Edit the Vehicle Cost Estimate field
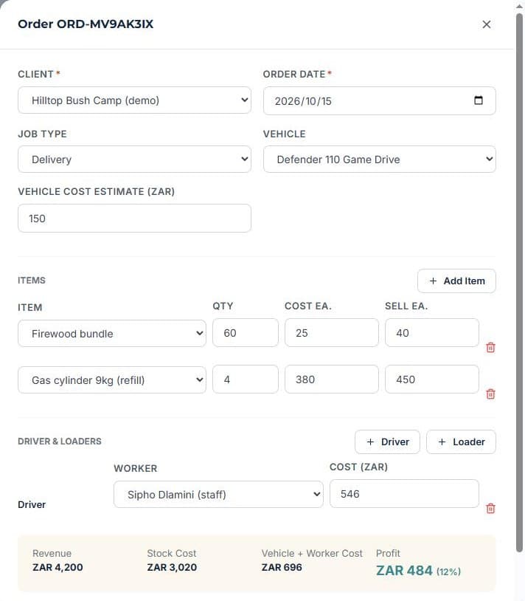 pyautogui.click(x=134, y=218)
